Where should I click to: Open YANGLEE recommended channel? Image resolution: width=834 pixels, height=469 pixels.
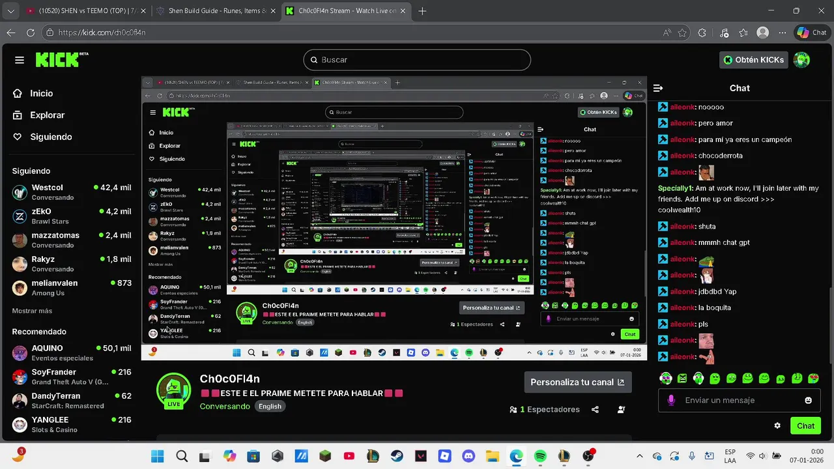[x=72, y=425]
